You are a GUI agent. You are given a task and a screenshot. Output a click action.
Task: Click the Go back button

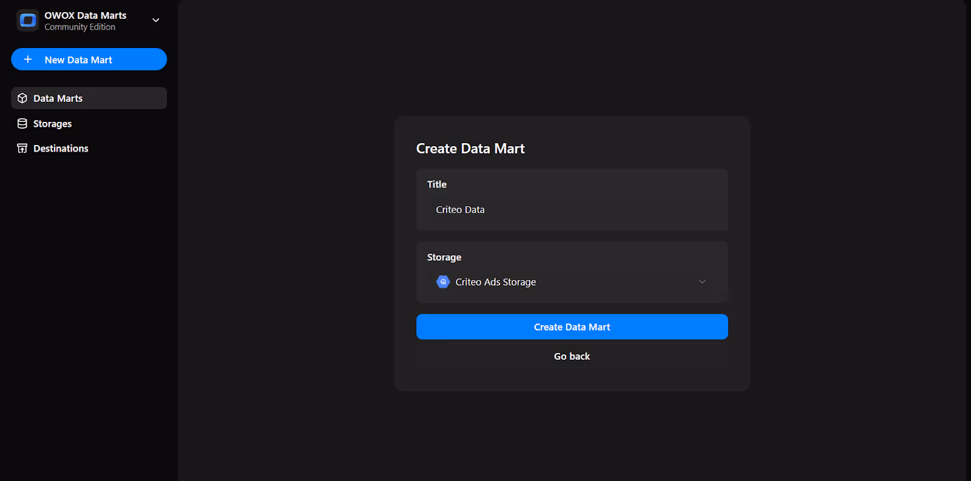tap(572, 357)
